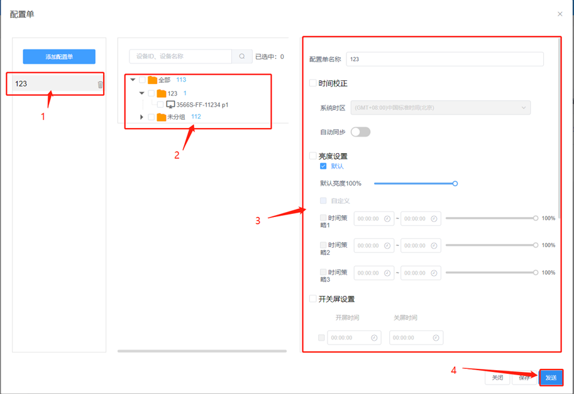Click the 默认亮度 slider handle
Viewport: 574px width, 394px height.
455,184
